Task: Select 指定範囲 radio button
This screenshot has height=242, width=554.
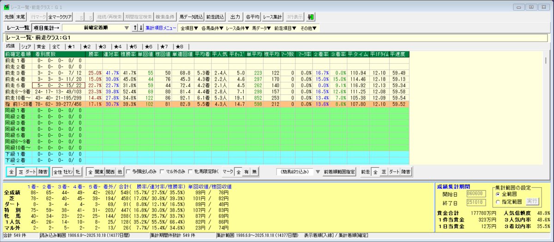Action: (x=498, y=201)
